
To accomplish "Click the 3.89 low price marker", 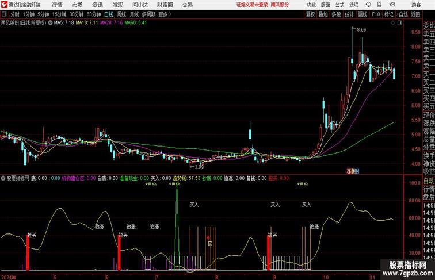I will pos(199,167).
